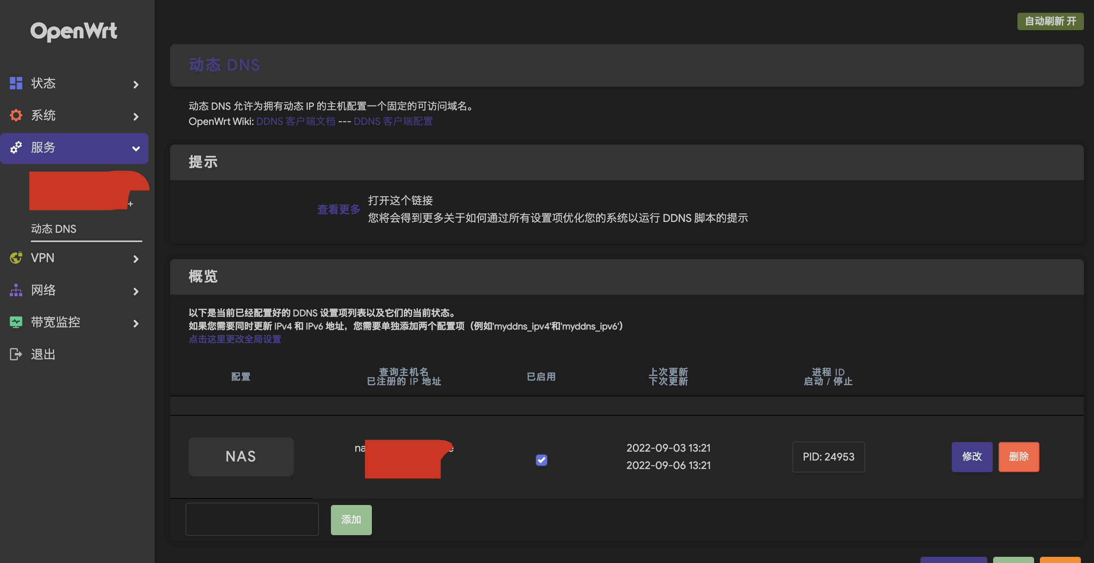The height and width of the screenshot is (563, 1094).
Task: Select 动态 DNS submenu item
Action: click(54, 229)
